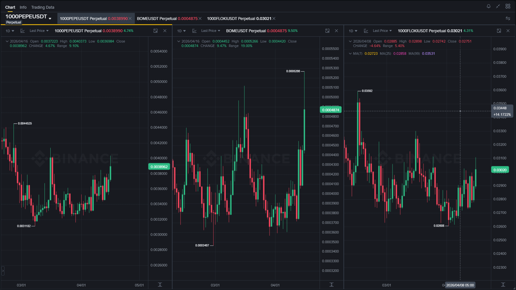Screen dimensions: 516x290
Task: Maximize the BOMEUSDT chart panel
Action: pyautogui.click(x=327, y=31)
